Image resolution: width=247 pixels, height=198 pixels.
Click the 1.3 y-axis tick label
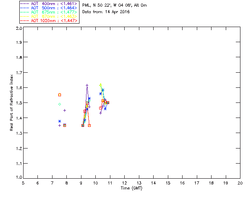19,133
